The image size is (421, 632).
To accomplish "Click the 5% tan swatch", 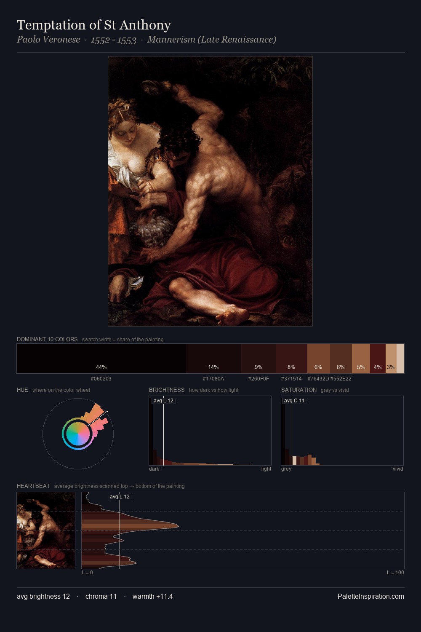I will tap(361, 359).
